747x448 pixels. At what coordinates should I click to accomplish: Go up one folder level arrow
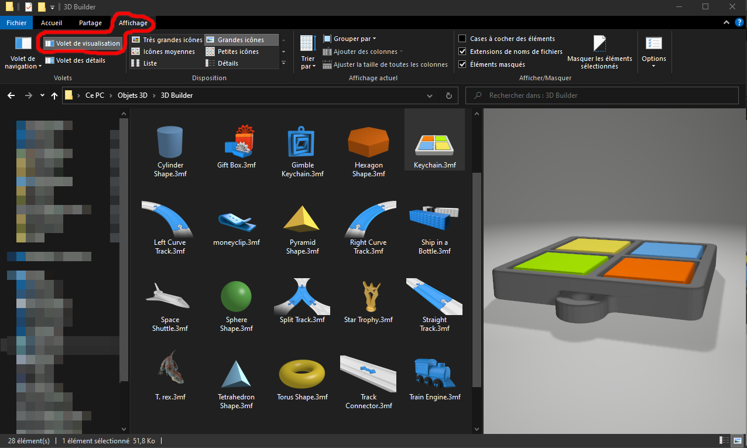(x=54, y=95)
